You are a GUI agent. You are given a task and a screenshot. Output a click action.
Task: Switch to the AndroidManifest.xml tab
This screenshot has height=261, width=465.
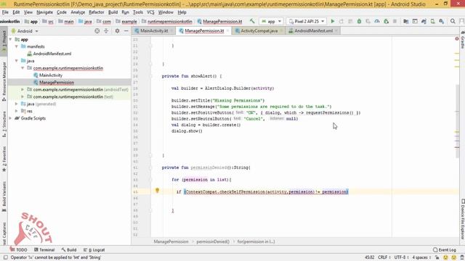tap(313, 30)
